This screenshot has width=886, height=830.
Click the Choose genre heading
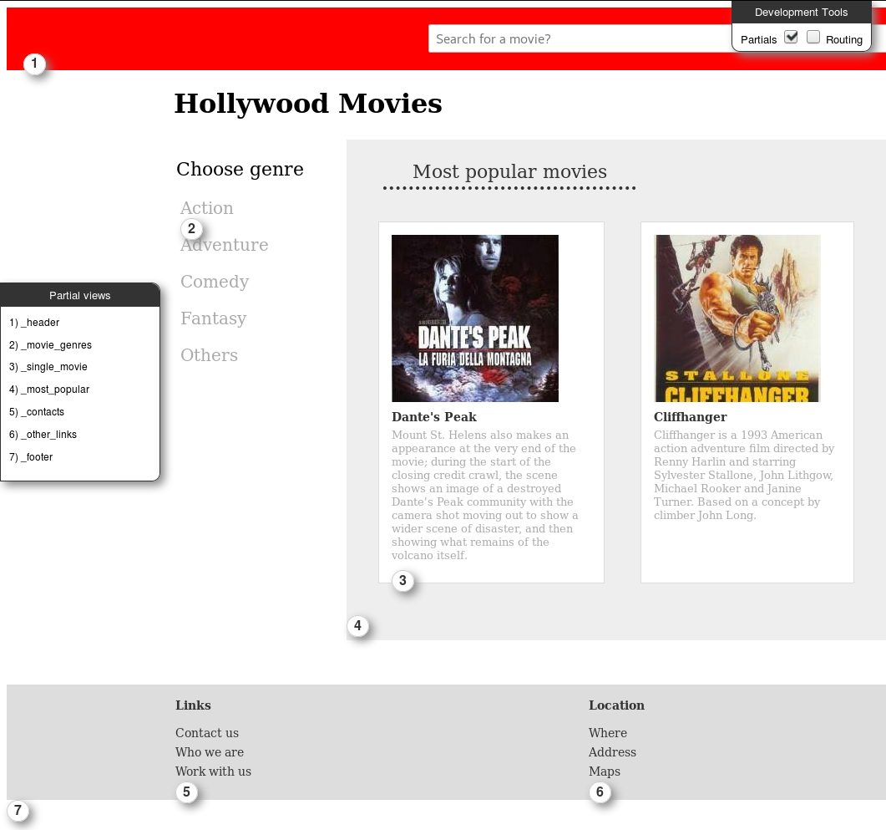[240, 169]
